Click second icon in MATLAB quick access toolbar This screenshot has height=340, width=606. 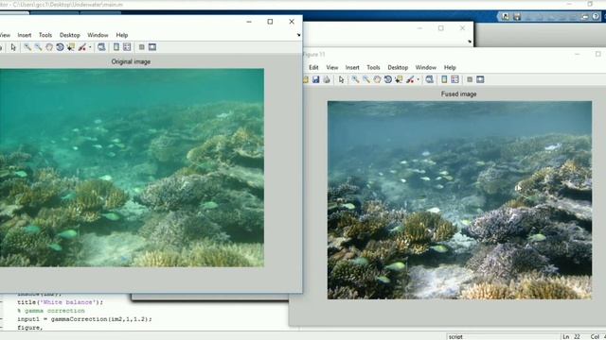517,17
